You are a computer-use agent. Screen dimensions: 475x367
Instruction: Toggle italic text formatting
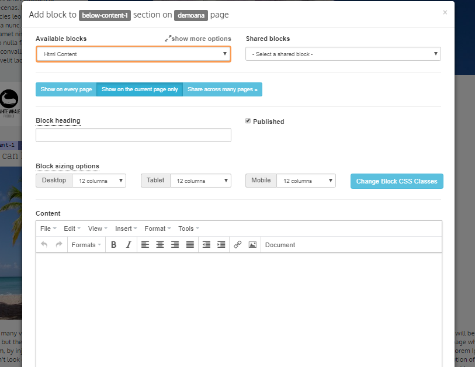pyautogui.click(x=129, y=245)
